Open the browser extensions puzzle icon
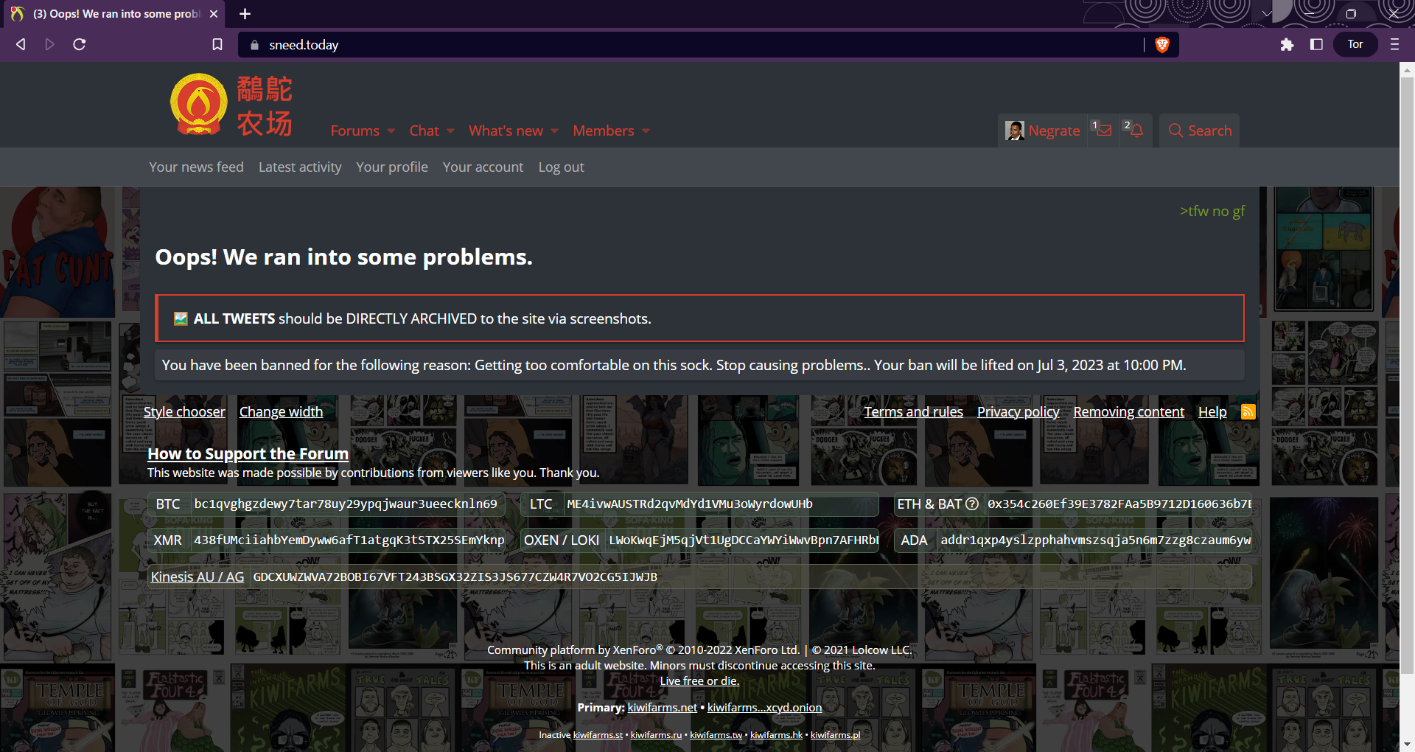 (x=1287, y=45)
